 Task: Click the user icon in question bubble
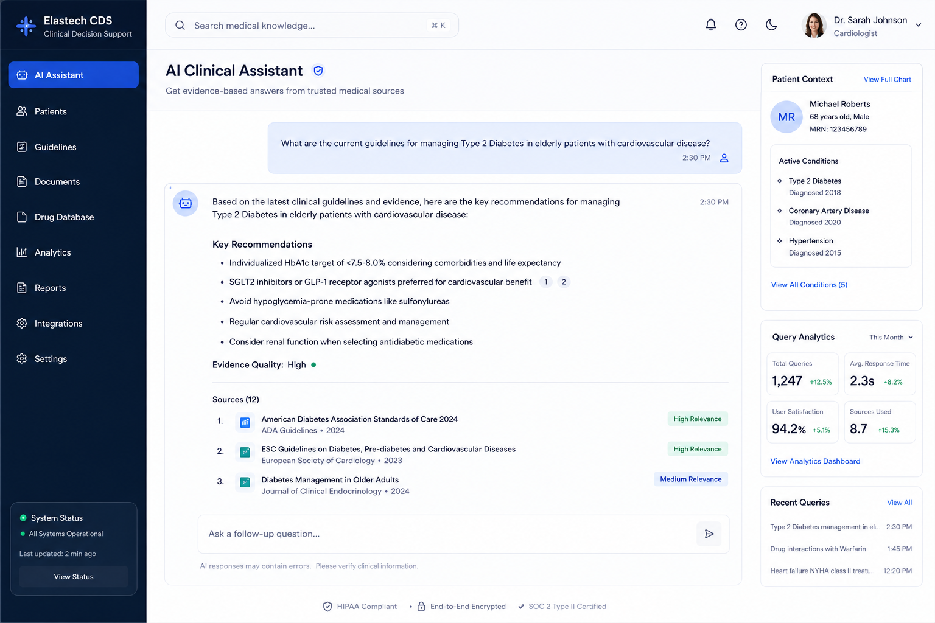point(724,158)
